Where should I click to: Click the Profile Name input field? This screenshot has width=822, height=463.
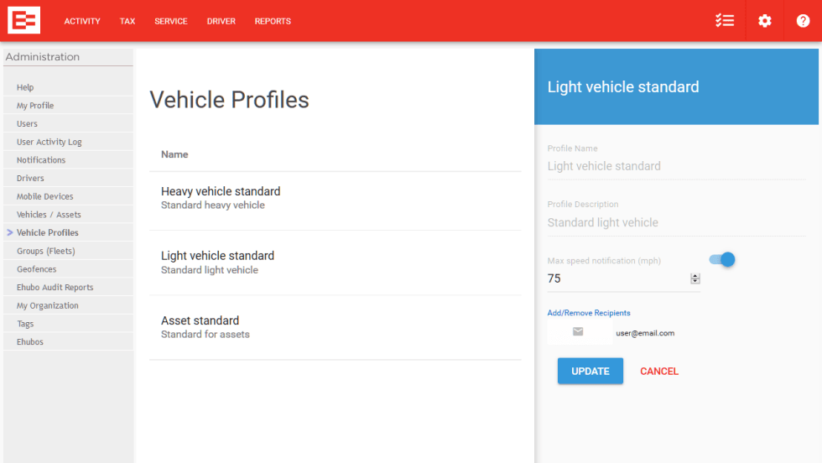675,166
